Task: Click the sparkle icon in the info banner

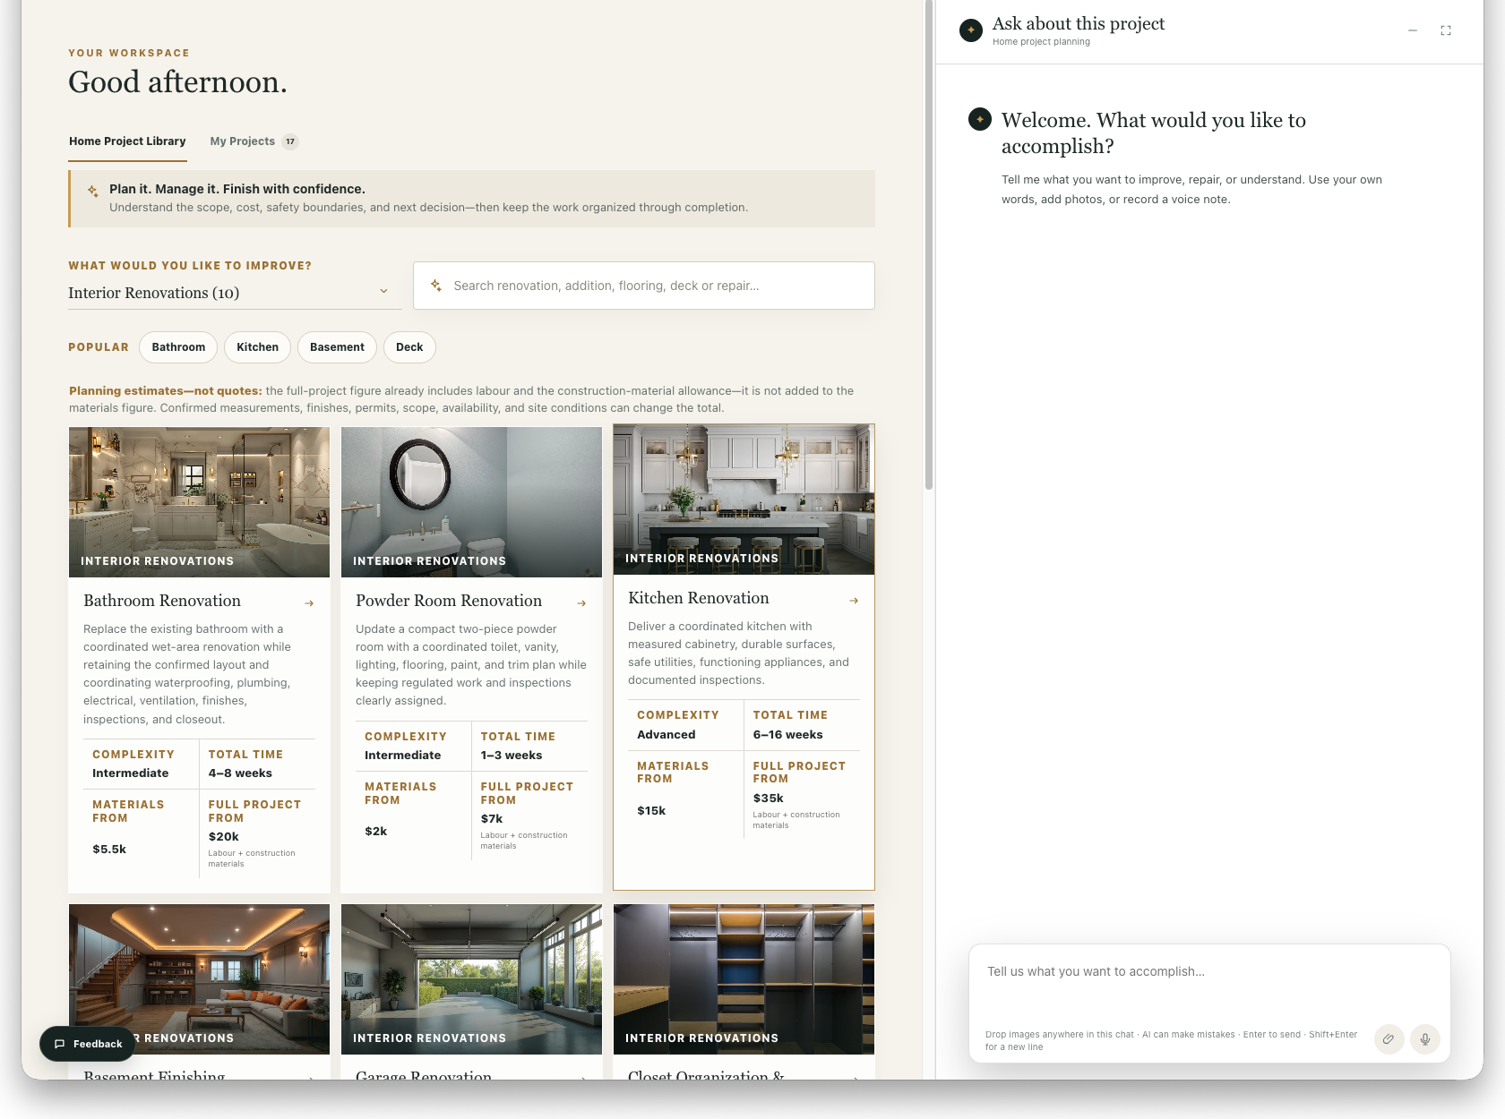Action: 93,191
